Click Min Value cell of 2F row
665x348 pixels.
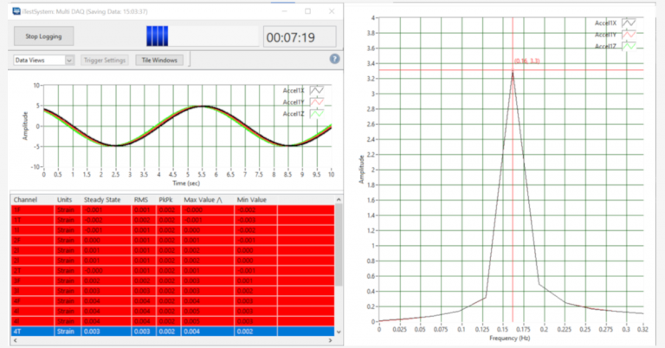255,241
